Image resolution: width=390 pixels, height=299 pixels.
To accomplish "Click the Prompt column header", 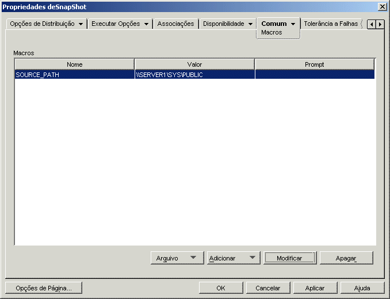I will coord(315,64).
